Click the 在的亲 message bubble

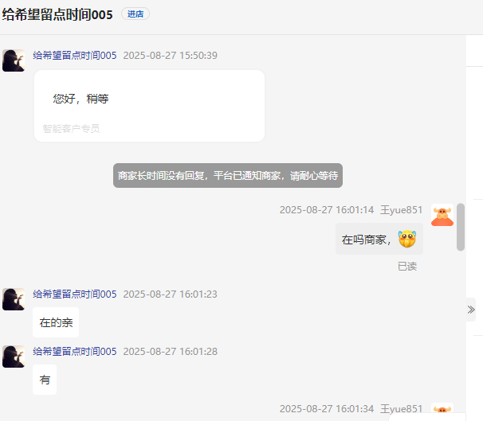click(56, 322)
